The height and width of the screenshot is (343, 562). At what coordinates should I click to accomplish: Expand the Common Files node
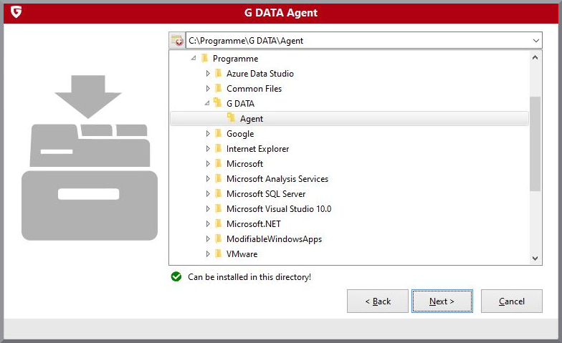pos(208,89)
